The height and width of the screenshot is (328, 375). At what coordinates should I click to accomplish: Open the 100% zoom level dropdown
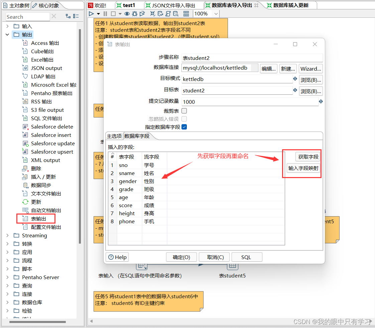pyautogui.click(x=216, y=14)
